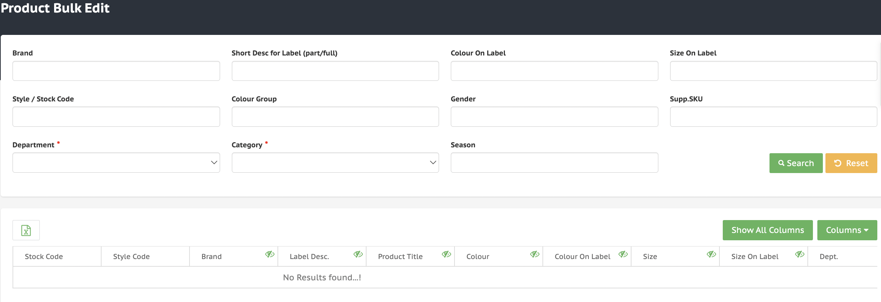Open the Department dropdown
The height and width of the screenshot is (302, 881).
point(116,163)
